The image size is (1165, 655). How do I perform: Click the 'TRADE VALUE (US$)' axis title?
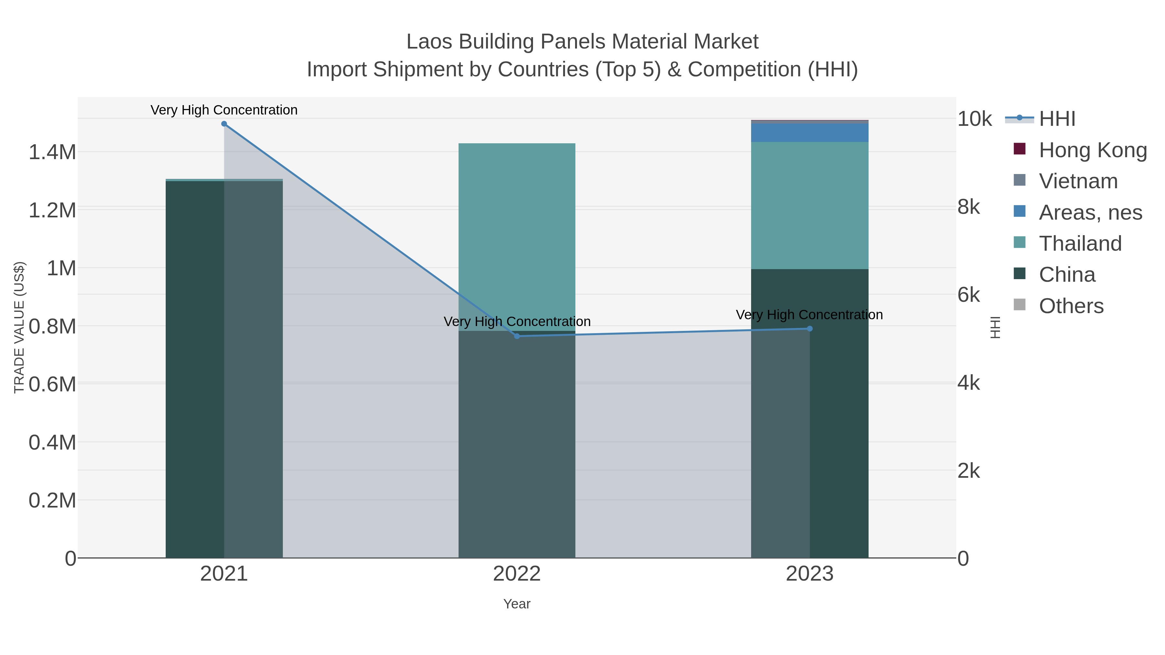pyautogui.click(x=19, y=327)
